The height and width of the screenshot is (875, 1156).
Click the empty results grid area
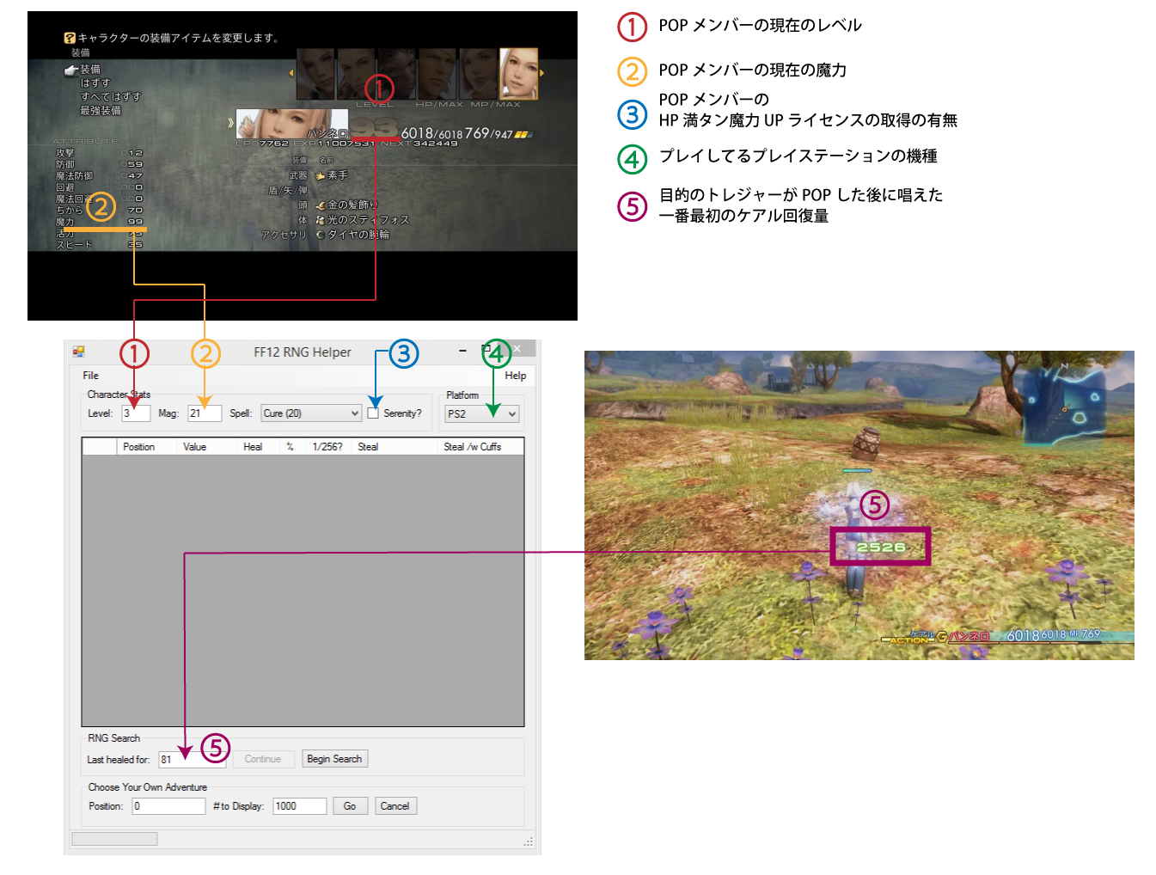[x=303, y=590]
